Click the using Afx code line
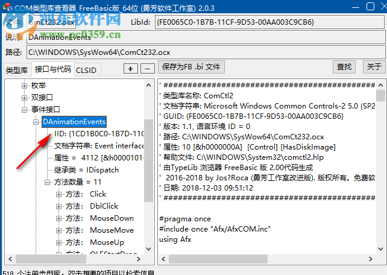387x275 pixels. click(175, 239)
